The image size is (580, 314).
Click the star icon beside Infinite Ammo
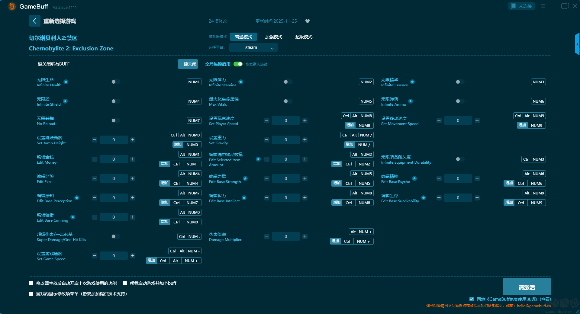tap(411, 101)
